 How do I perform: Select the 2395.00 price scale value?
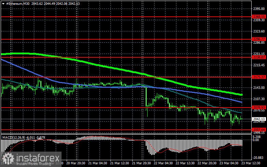[x=259, y=9]
